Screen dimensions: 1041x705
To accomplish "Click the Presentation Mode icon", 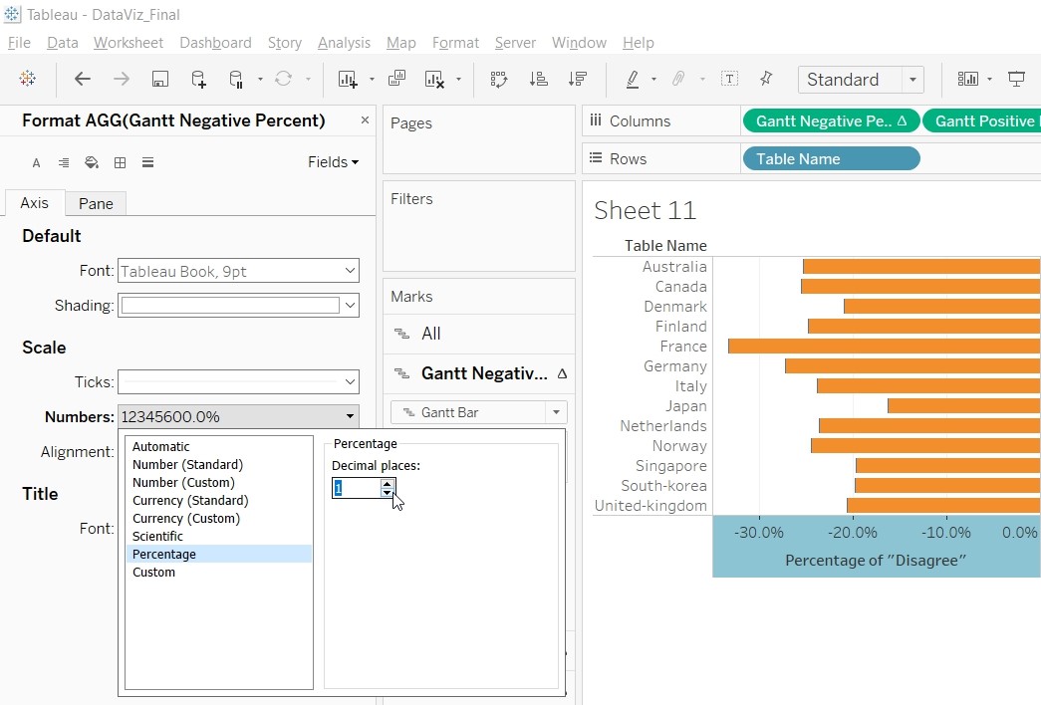I will [1016, 80].
